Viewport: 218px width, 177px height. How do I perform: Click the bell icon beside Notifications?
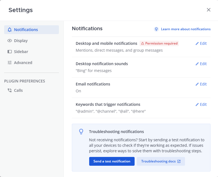[x=10, y=30]
